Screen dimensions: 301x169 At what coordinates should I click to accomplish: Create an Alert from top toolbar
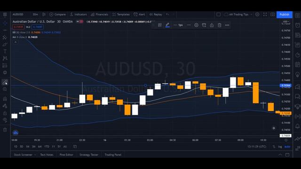(x=139, y=15)
